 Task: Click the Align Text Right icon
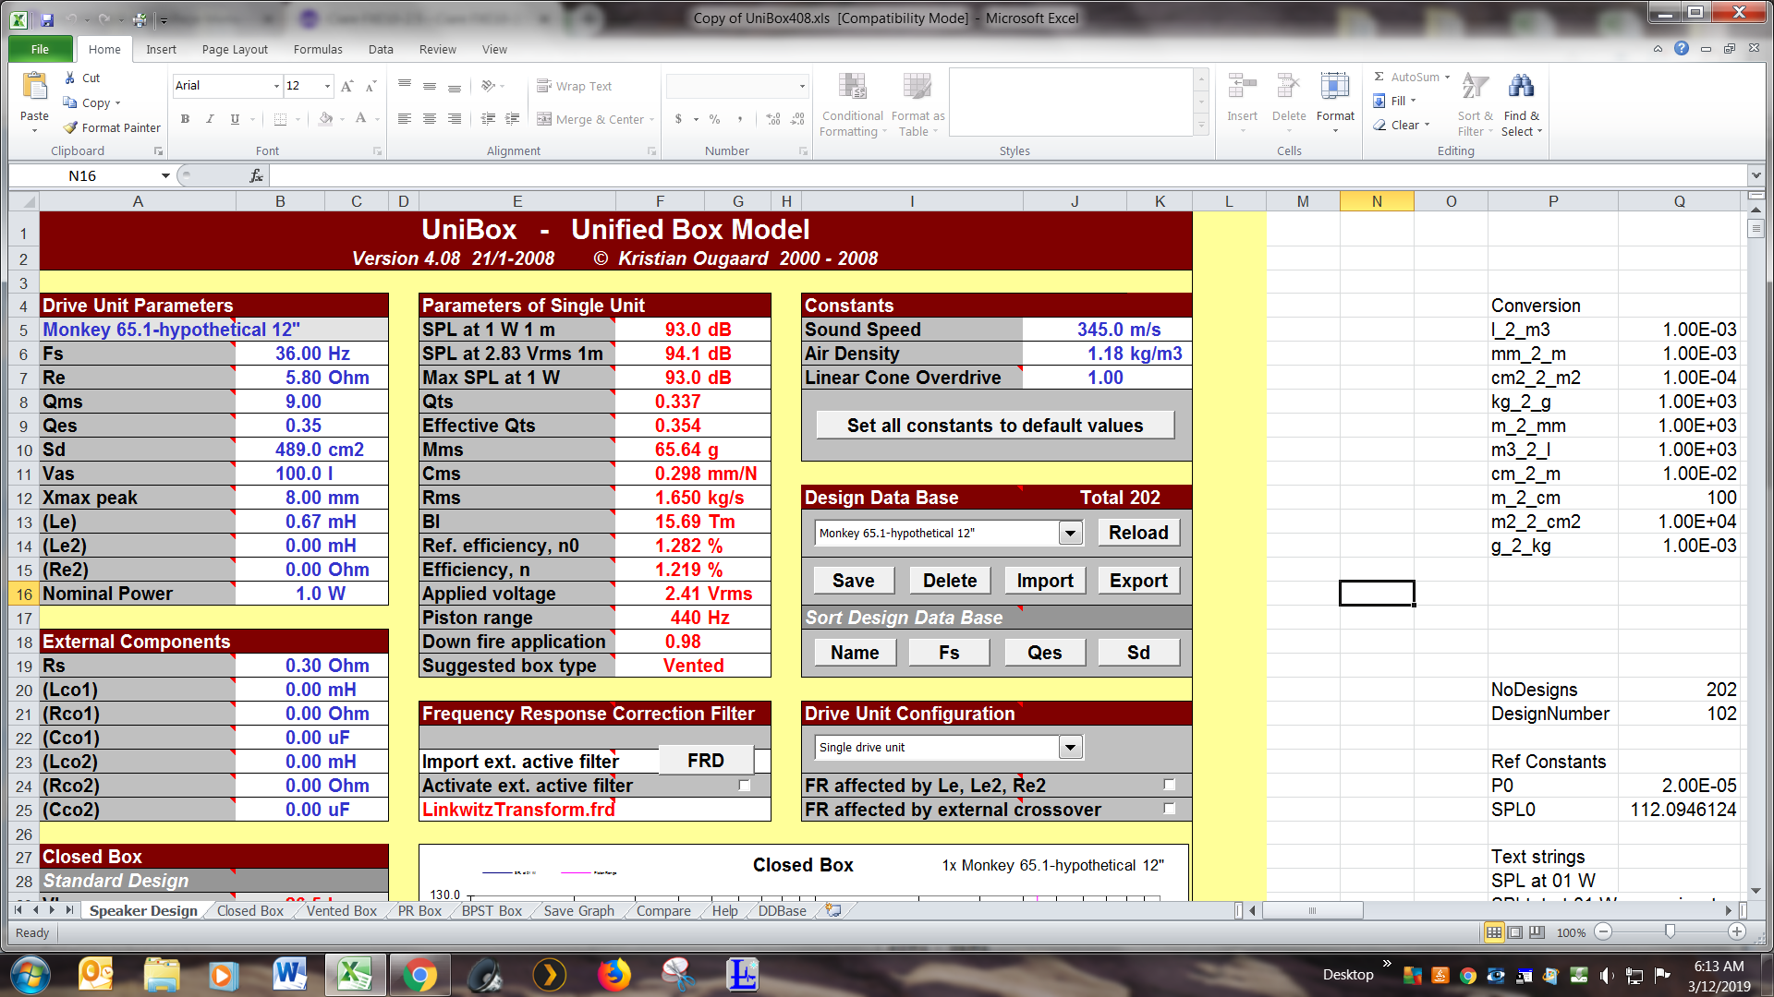(x=454, y=119)
